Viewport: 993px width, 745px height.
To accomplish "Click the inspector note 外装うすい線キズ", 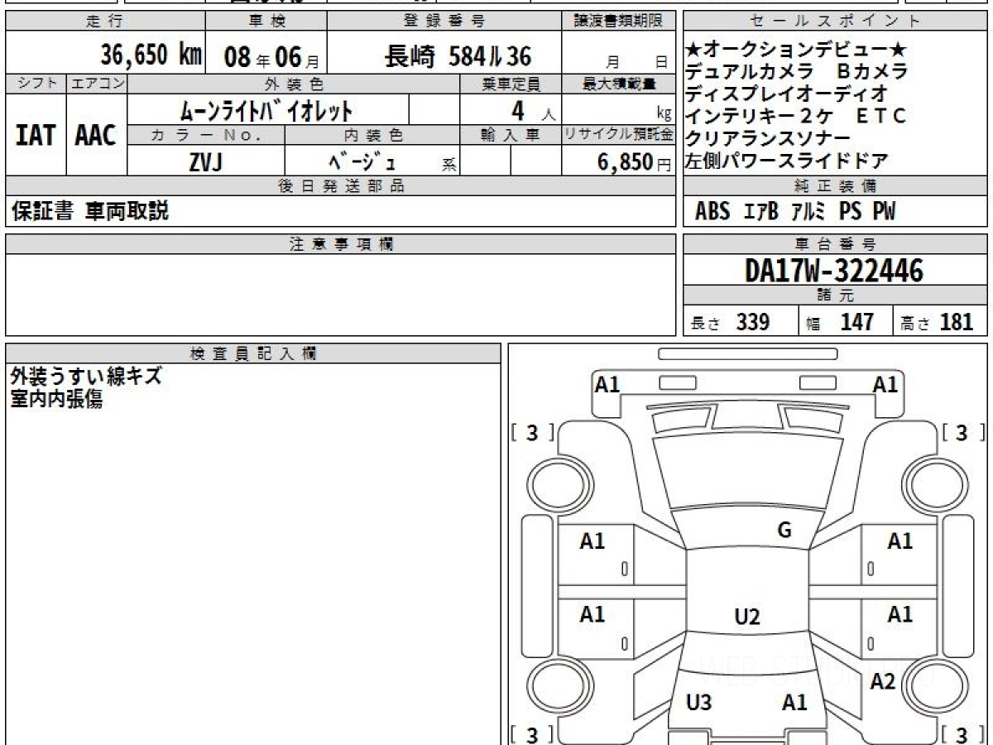I will coord(86,377).
